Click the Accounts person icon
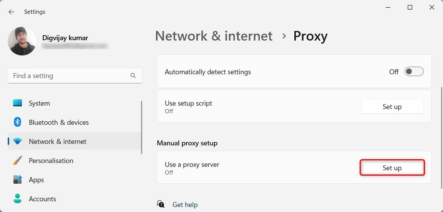443x212 pixels. coord(18,199)
